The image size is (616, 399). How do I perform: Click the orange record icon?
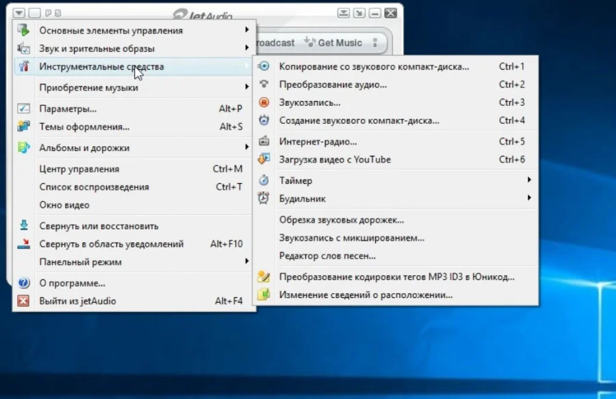click(x=264, y=102)
